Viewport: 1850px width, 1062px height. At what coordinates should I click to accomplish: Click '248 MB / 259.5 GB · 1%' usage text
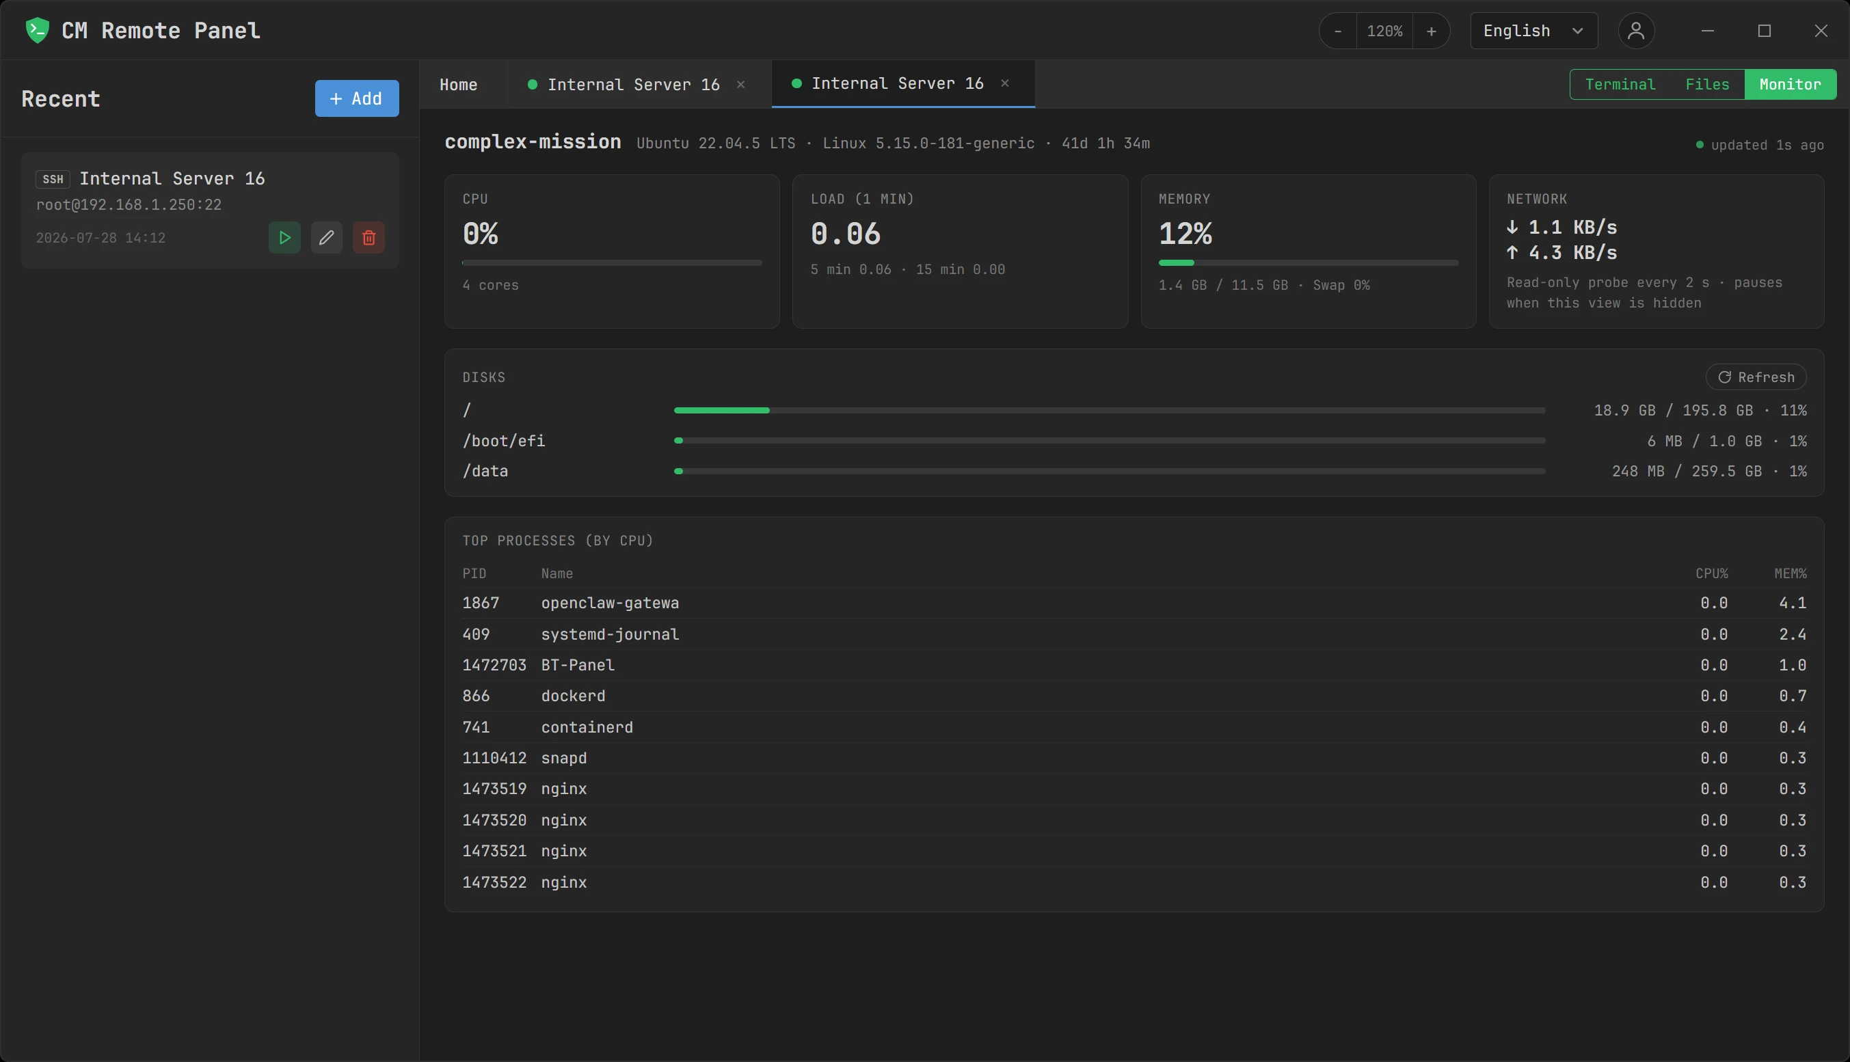pyautogui.click(x=1709, y=471)
